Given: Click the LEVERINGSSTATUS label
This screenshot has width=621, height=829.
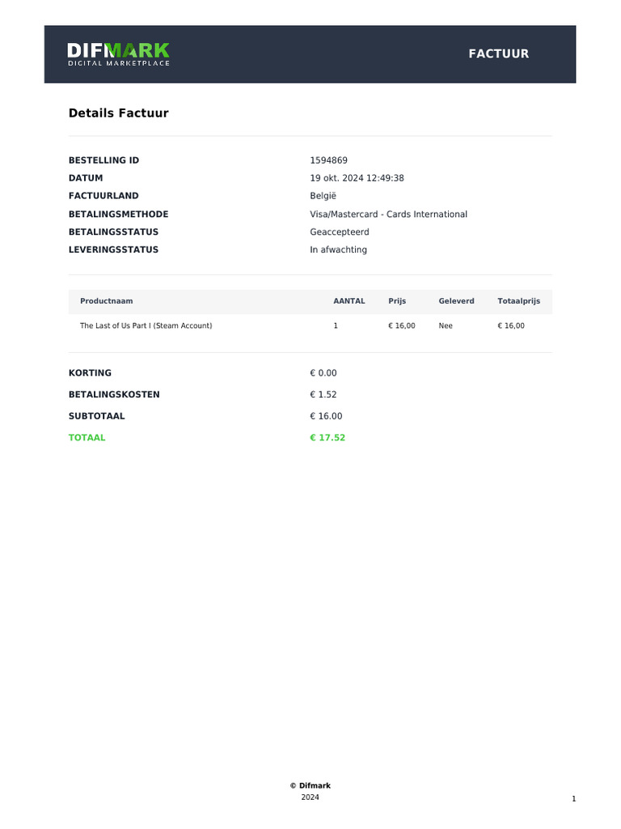Looking at the screenshot, I should pyautogui.click(x=113, y=249).
